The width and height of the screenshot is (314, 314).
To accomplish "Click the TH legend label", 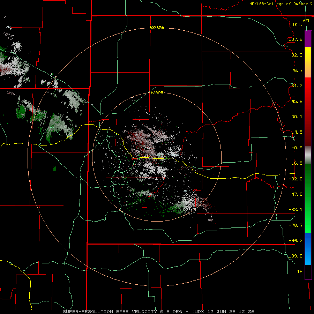I will click(300, 272).
